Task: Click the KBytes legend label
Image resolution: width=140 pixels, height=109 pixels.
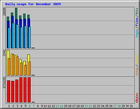Action: [x=137, y=98]
